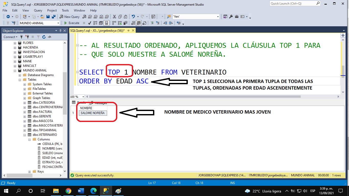
Task: Click the Save single-disk icon
Action: point(48,17)
